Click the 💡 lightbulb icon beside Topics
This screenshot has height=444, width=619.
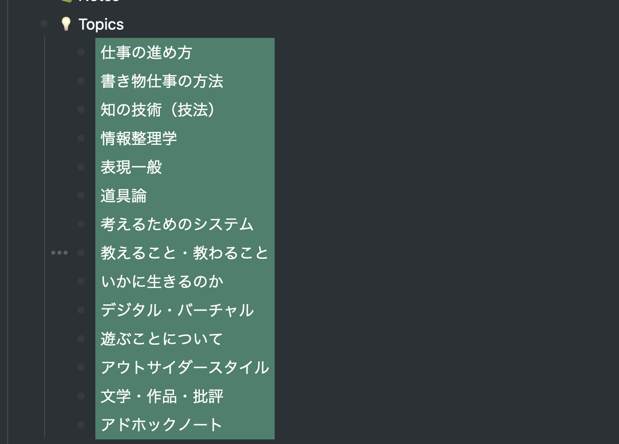(x=66, y=24)
